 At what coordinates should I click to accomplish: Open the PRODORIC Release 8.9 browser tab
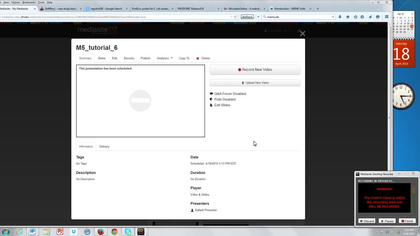pyautogui.click(x=191, y=9)
